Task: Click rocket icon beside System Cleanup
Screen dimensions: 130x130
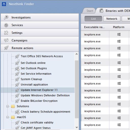Action: (17, 79)
